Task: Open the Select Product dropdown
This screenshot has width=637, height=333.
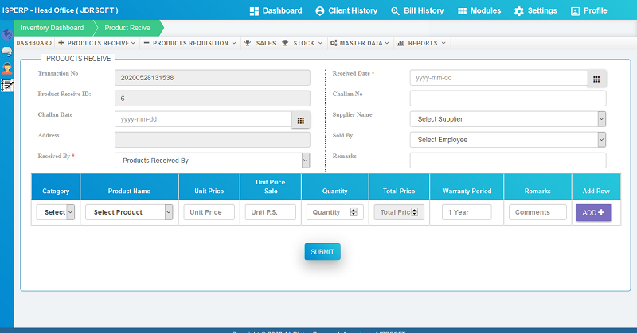Action: tap(129, 212)
